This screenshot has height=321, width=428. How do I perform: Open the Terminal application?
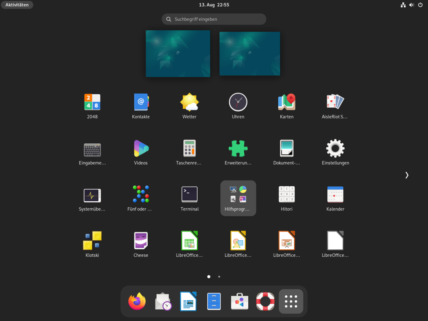click(x=189, y=194)
